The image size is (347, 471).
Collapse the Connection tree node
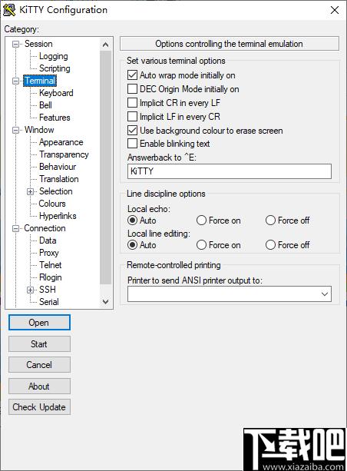click(x=15, y=229)
